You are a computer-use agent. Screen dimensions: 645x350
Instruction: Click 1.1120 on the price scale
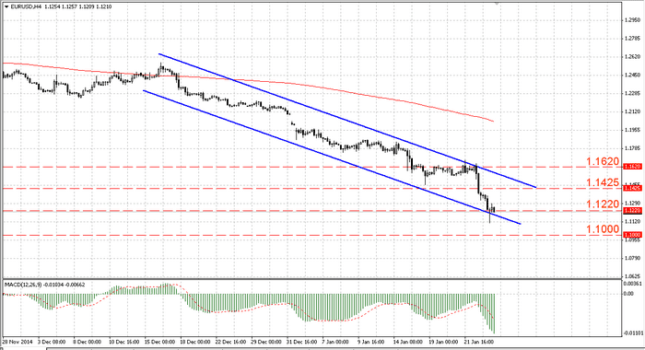[x=632, y=221]
